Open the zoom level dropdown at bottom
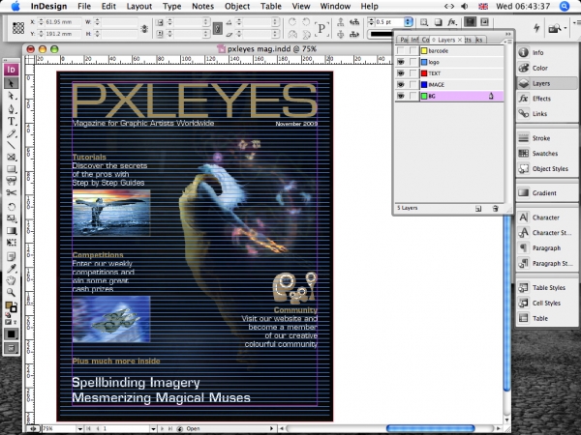581x435 pixels. click(79, 428)
